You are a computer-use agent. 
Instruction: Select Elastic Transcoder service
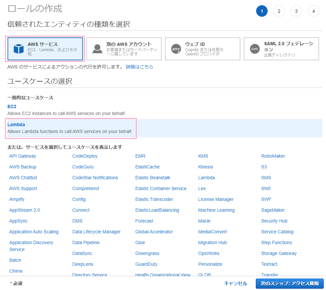point(154,199)
